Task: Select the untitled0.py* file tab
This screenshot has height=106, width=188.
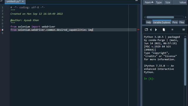Action: click(x=14, y=1)
